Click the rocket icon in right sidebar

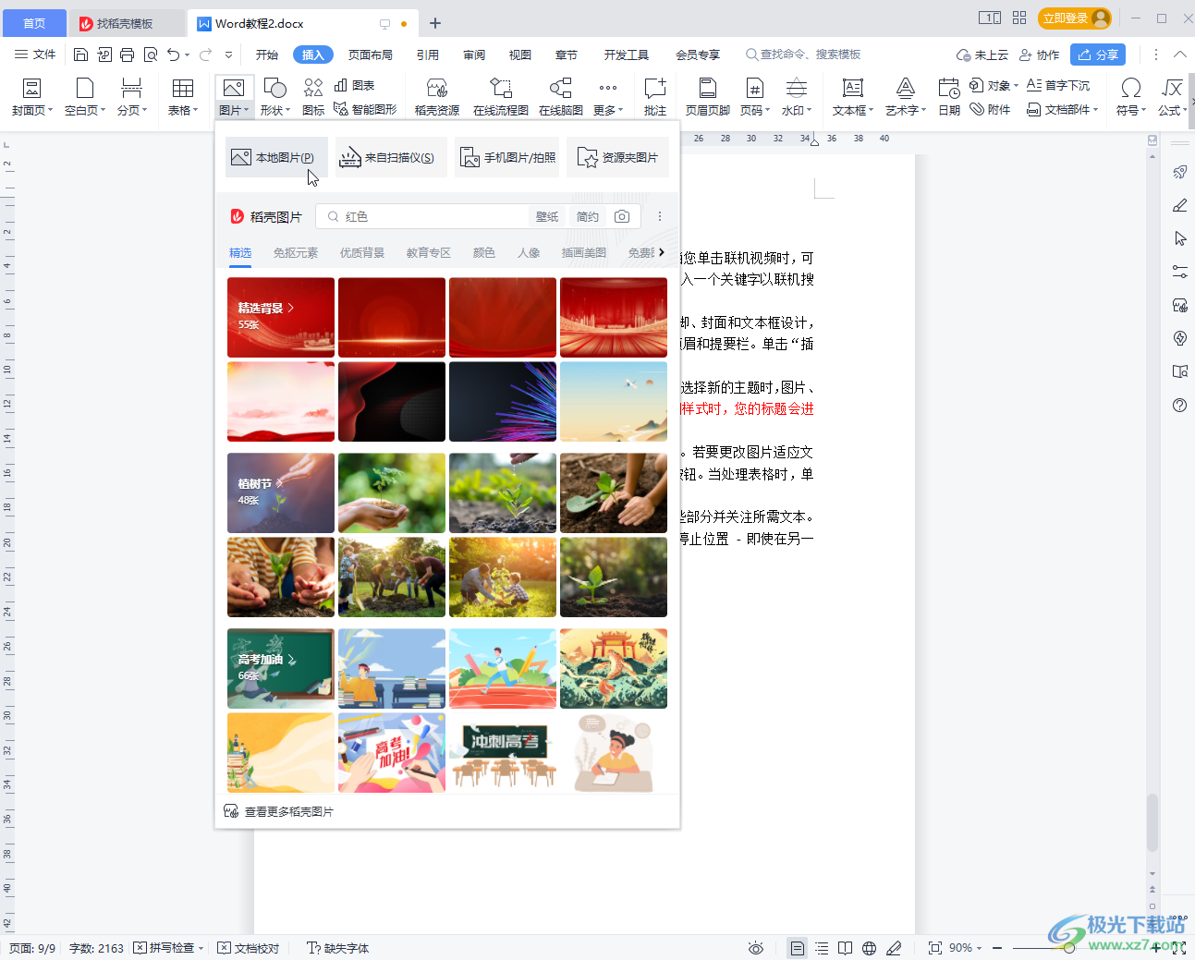pyautogui.click(x=1180, y=172)
